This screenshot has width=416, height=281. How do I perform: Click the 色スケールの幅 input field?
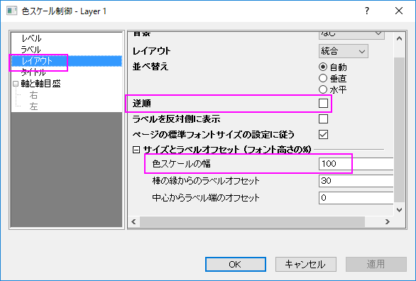(356, 164)
